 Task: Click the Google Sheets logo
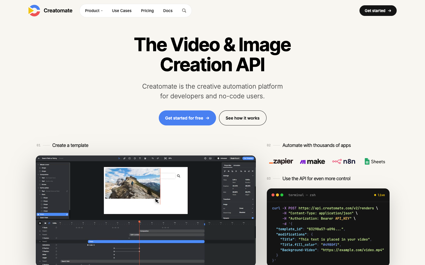point(375,161)
